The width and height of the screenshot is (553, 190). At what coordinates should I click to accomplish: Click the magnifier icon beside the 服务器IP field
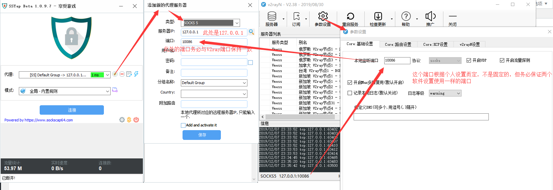pos(251,32)
